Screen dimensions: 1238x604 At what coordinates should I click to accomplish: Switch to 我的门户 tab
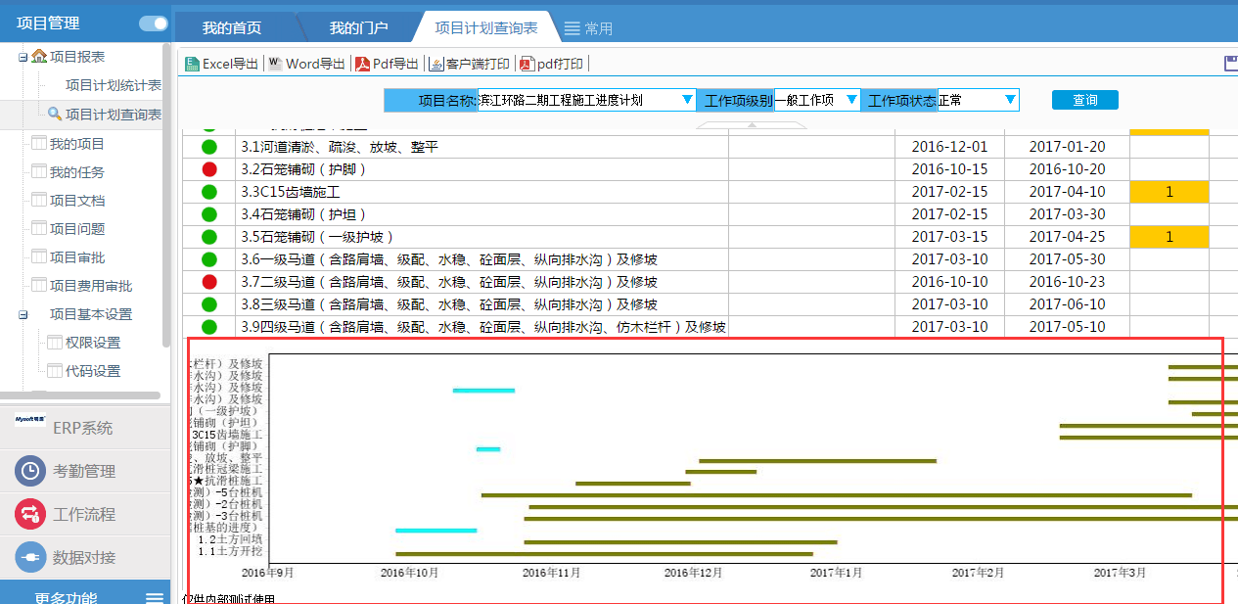(358, 28)
